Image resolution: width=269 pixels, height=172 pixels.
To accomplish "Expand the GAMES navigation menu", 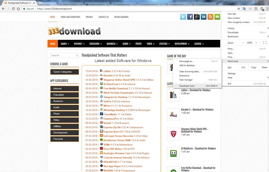I will click(x=65, y=44).
